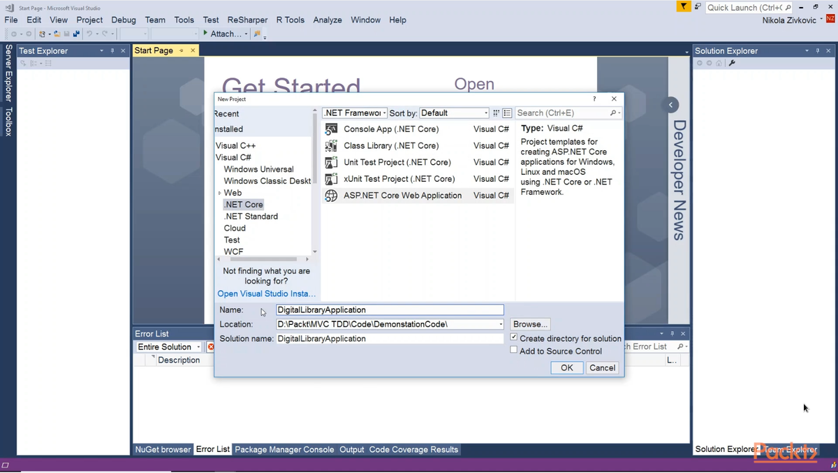Click the Cancel button in the New Project dialog
Image resolution: width=838 pixels, height=473 pixels.
click(602, 368)
